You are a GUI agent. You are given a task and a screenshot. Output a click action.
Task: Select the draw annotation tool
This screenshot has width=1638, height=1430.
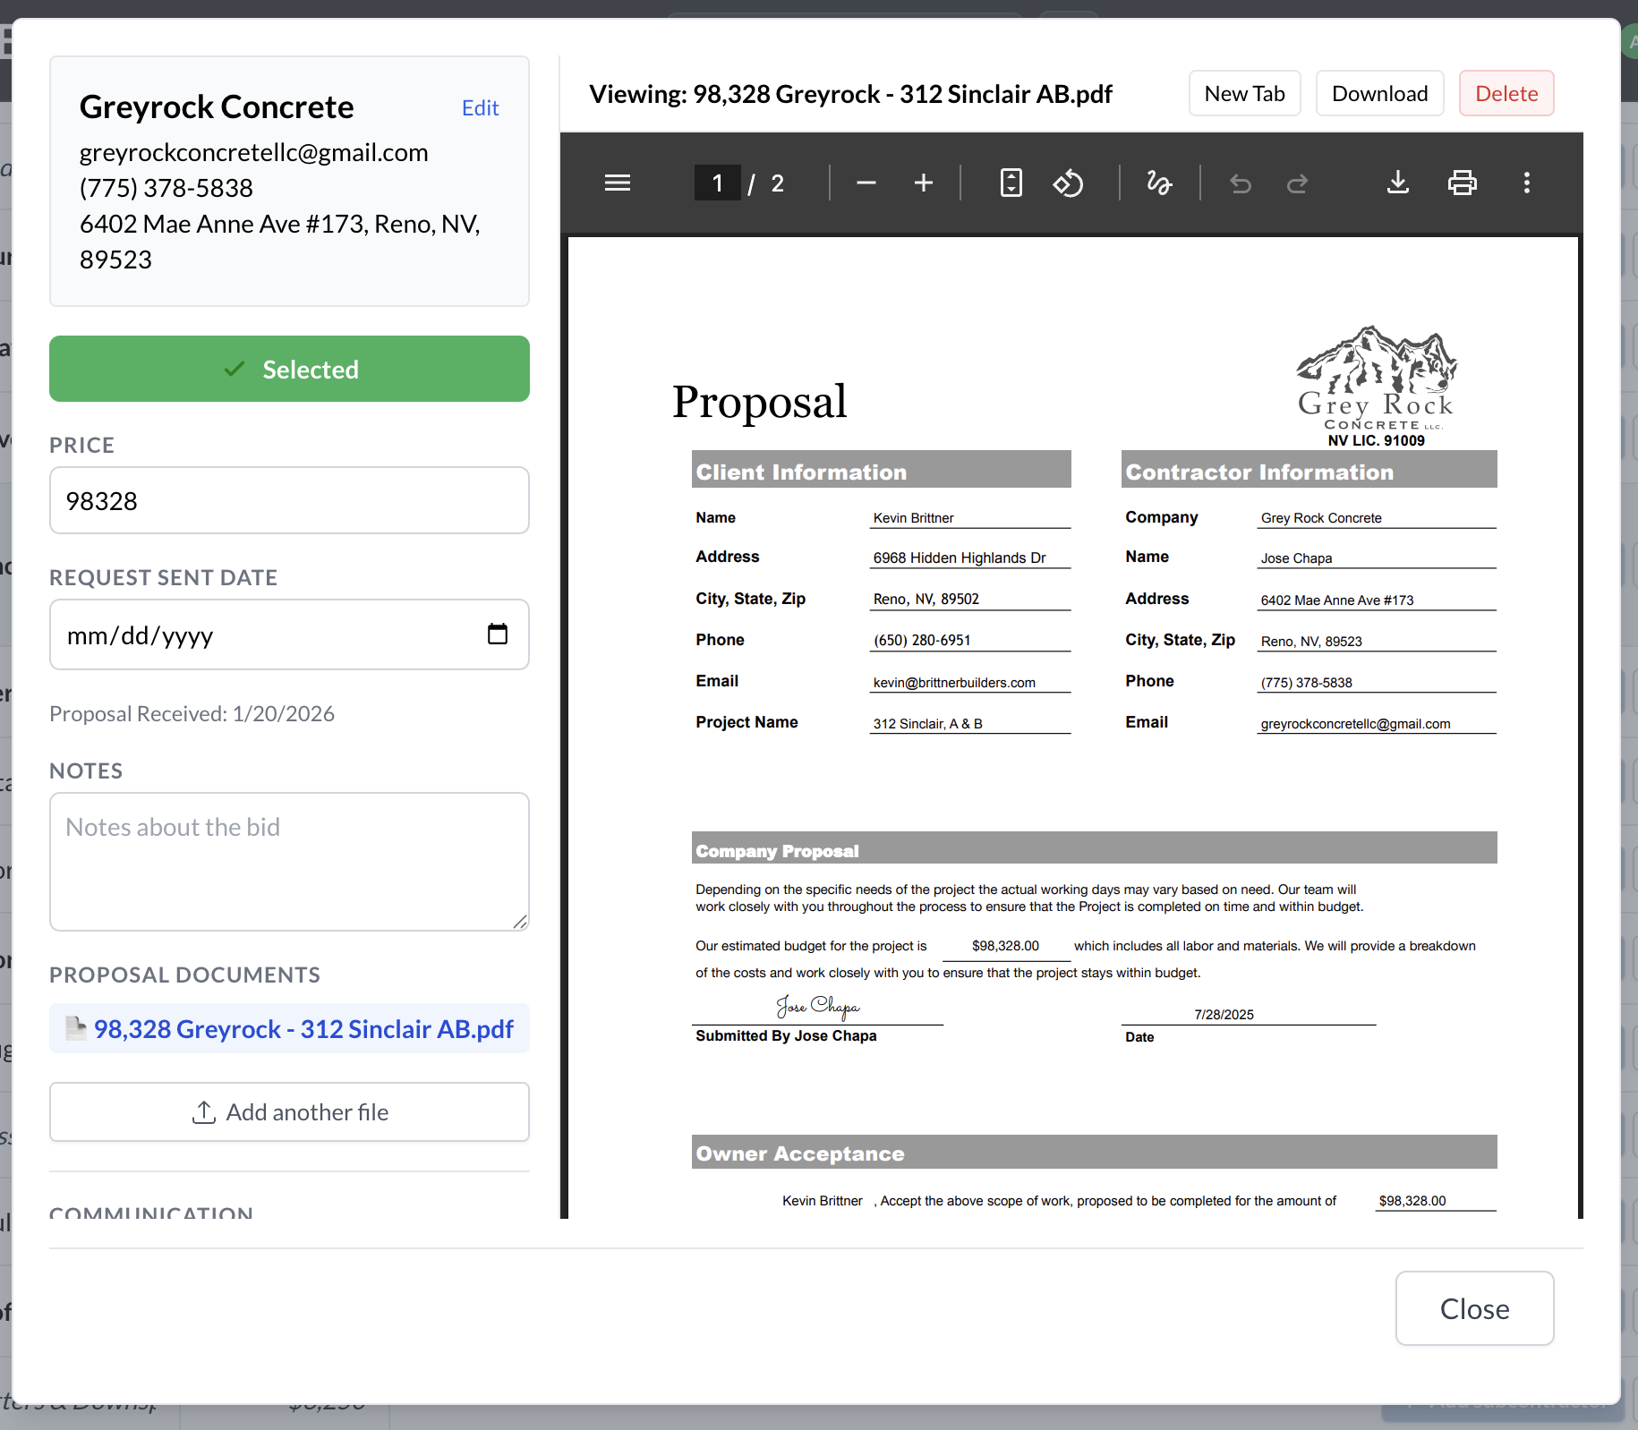pos(1159,183)
